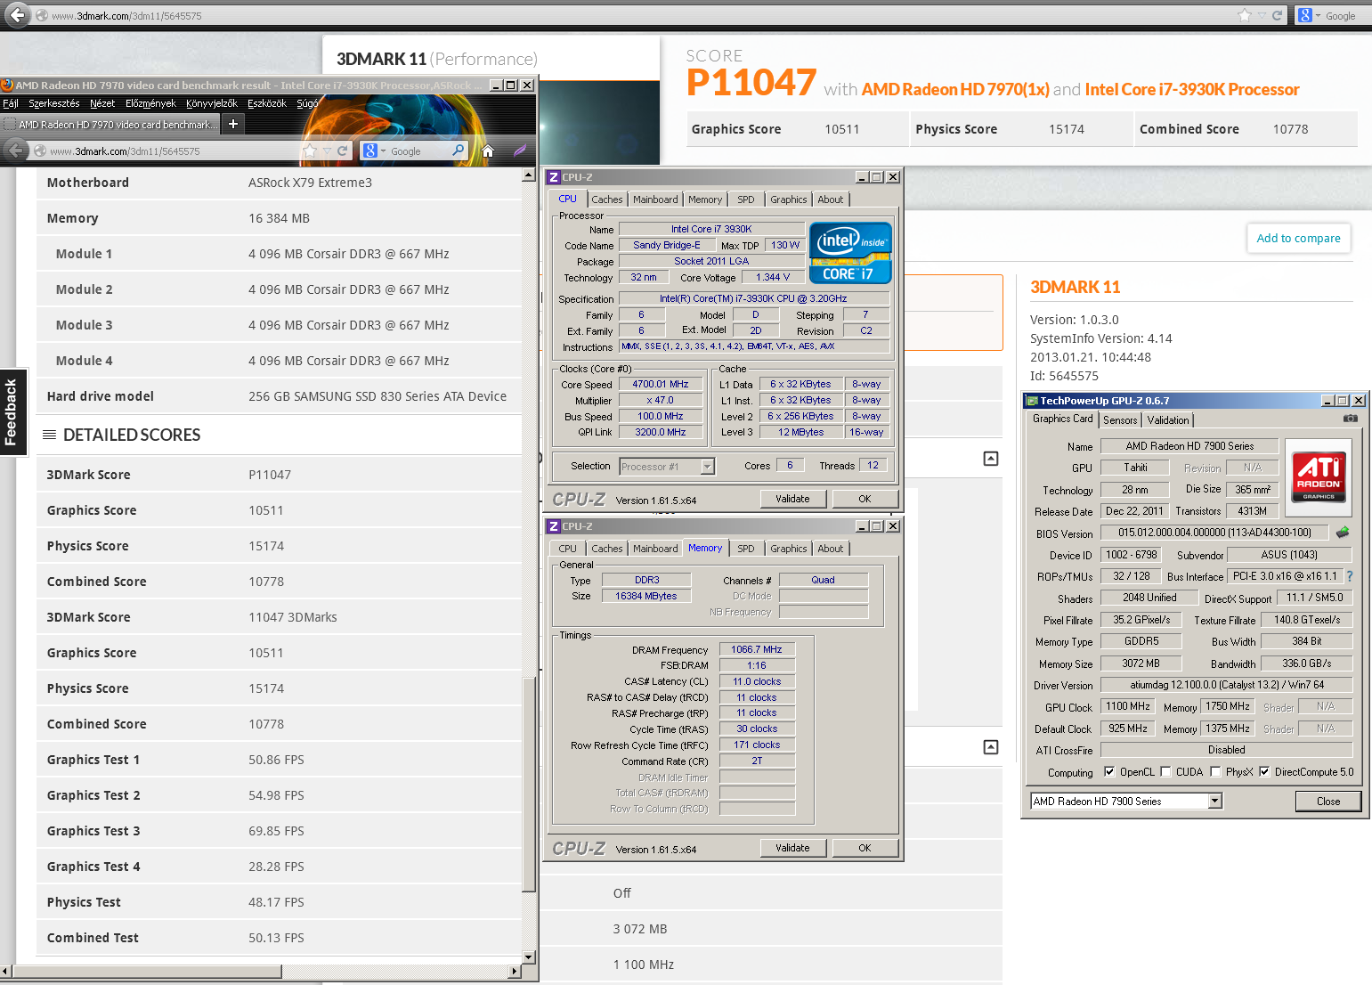Open the URL history dropdown in inner Firefox
This screenshot has height=985, width=1372.
[x=326, y=151]
